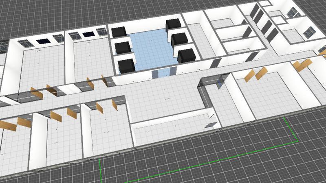Select the leftmost wooden door at the screen edge

click(x=8, y=126)
